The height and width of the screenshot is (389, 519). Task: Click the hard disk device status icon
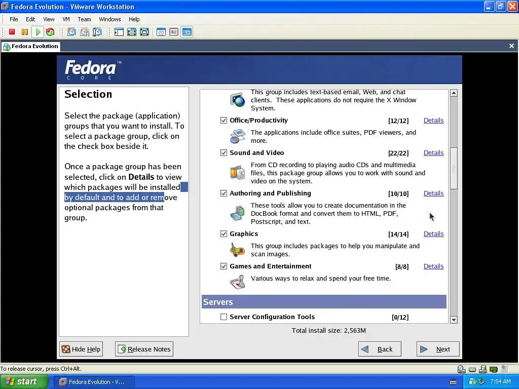pyautogui.click(x=472, y=369)
